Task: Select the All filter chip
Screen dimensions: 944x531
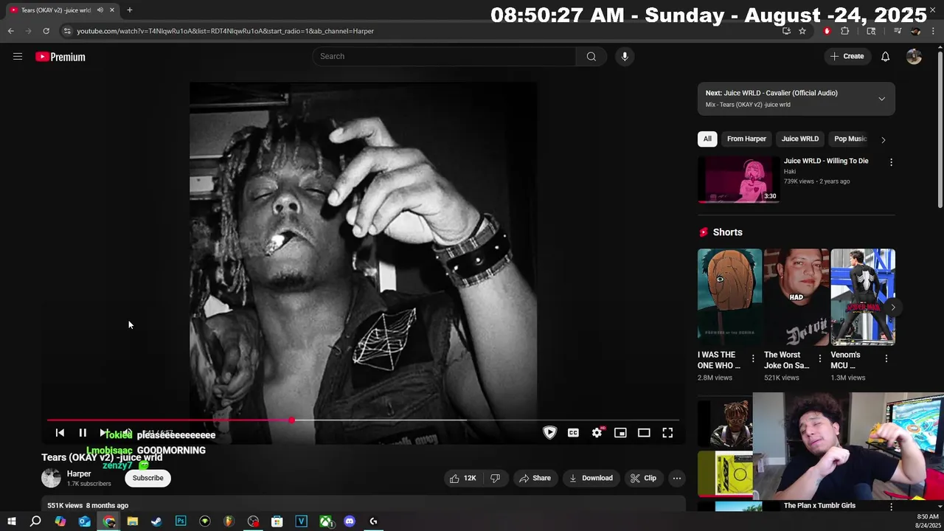Action: [707, 139]
